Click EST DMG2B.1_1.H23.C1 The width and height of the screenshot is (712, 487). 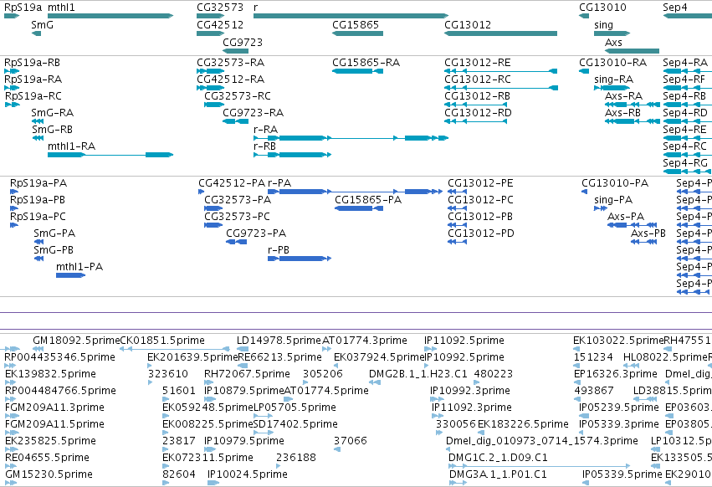click(417, 374)
